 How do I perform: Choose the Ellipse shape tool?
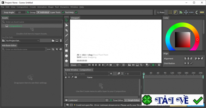click(66, 56)
